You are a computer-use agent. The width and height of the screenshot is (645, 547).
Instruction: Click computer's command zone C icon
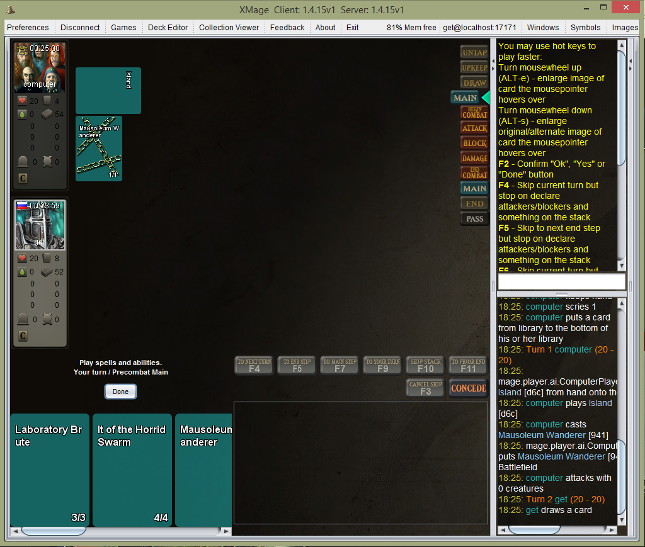[23, 178]
